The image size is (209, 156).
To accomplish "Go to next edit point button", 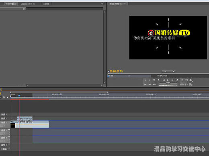I will [177, 80].
